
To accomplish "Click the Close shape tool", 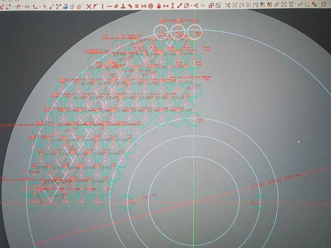I will click(235, 5).
